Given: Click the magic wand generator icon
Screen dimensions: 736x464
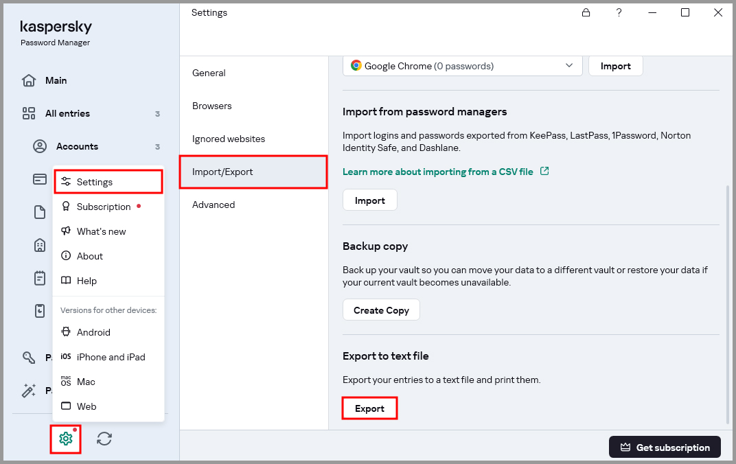Looking at the screenshot, I should point(29,391).
